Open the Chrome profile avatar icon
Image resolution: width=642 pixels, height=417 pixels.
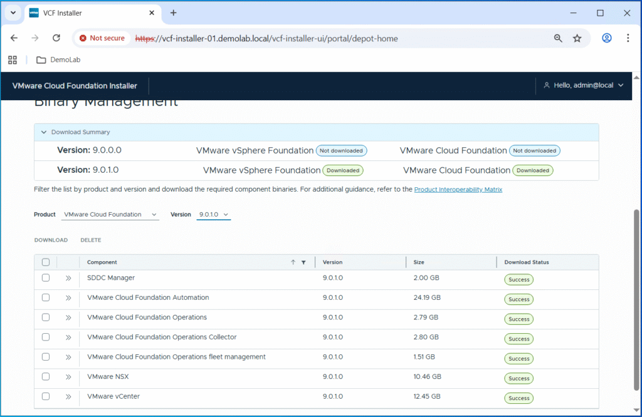[x=606, y=38]
